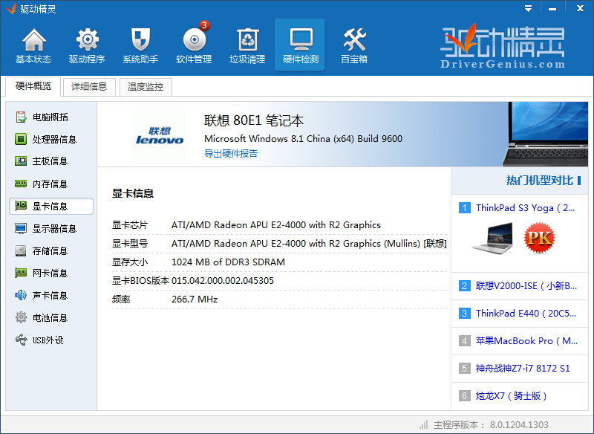Switch to the 温度监控 tab

146,87
